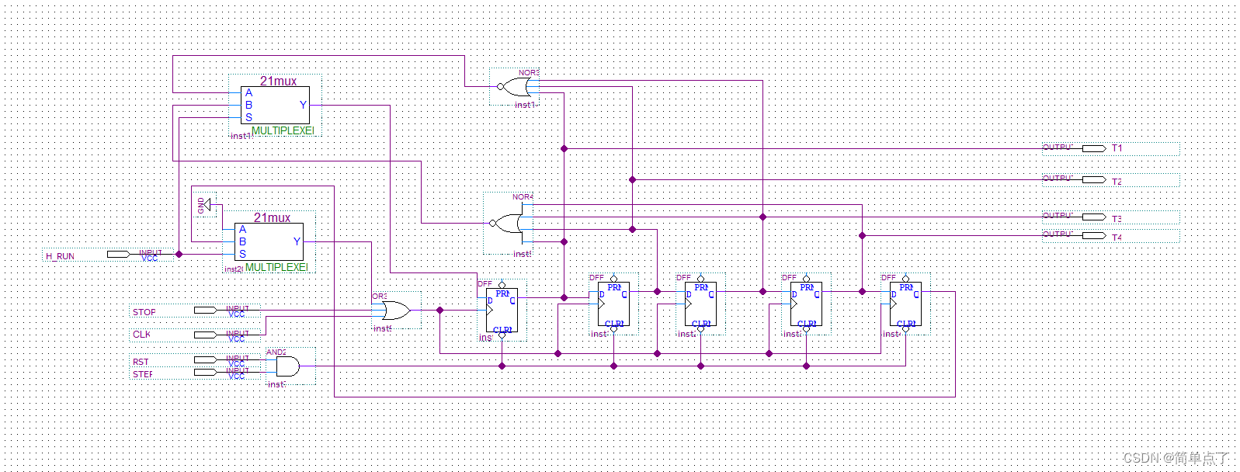
Task: Select the T3 output pin symbol
Action: coord(1094,217)
